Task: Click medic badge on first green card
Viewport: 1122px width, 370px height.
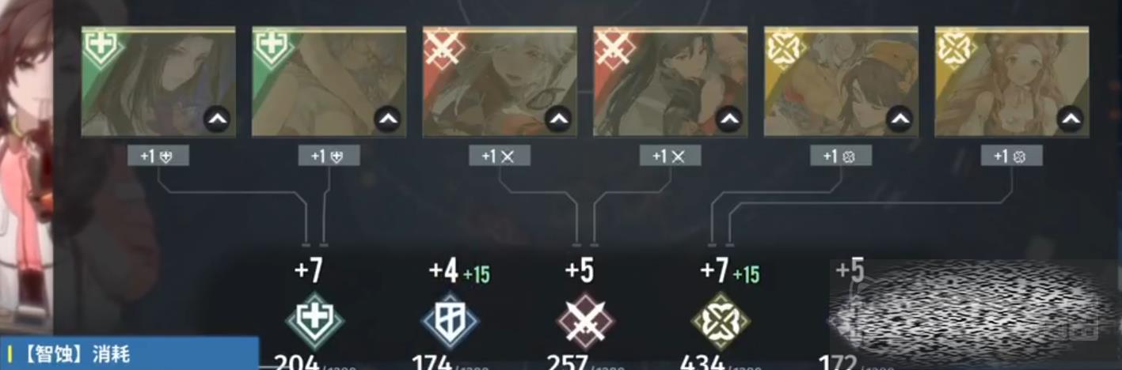Action: point(101,48)
